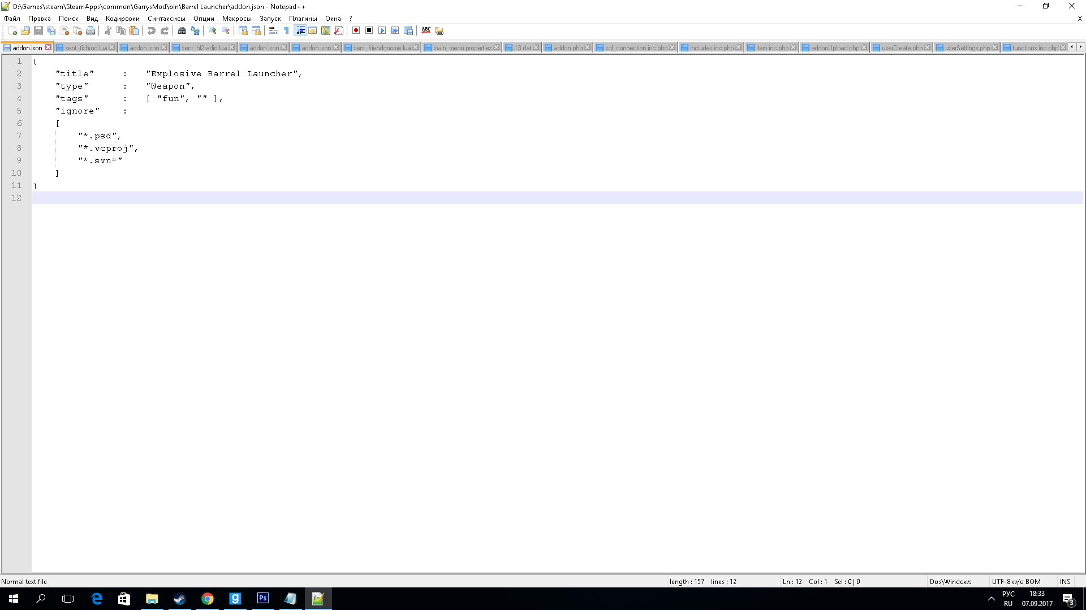Click the Print icon in toolbar
Screen dimensions: 1086x610
coord(90,30)
